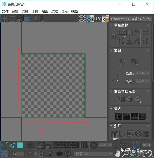This screenshot has width=154, height=158.
Task: Click the second stitch icon in 缝合
Action: pyautogui.click(x=127, y=116)
